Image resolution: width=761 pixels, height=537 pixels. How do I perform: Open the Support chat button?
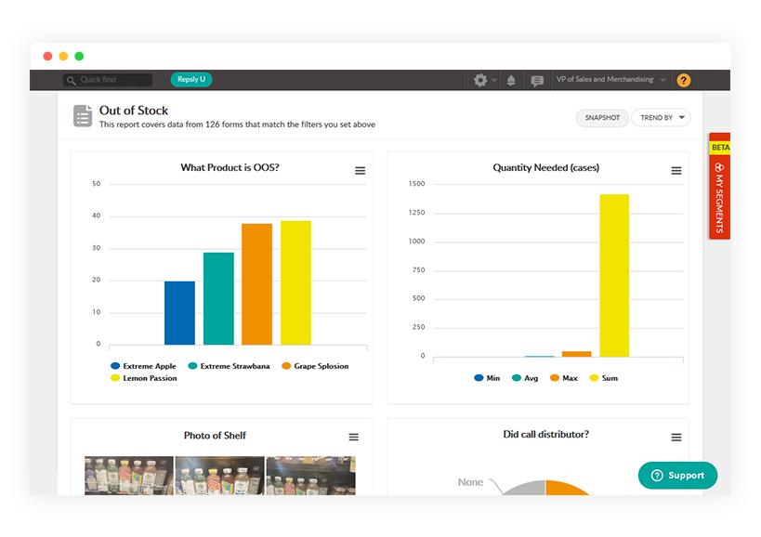[677, 476]
